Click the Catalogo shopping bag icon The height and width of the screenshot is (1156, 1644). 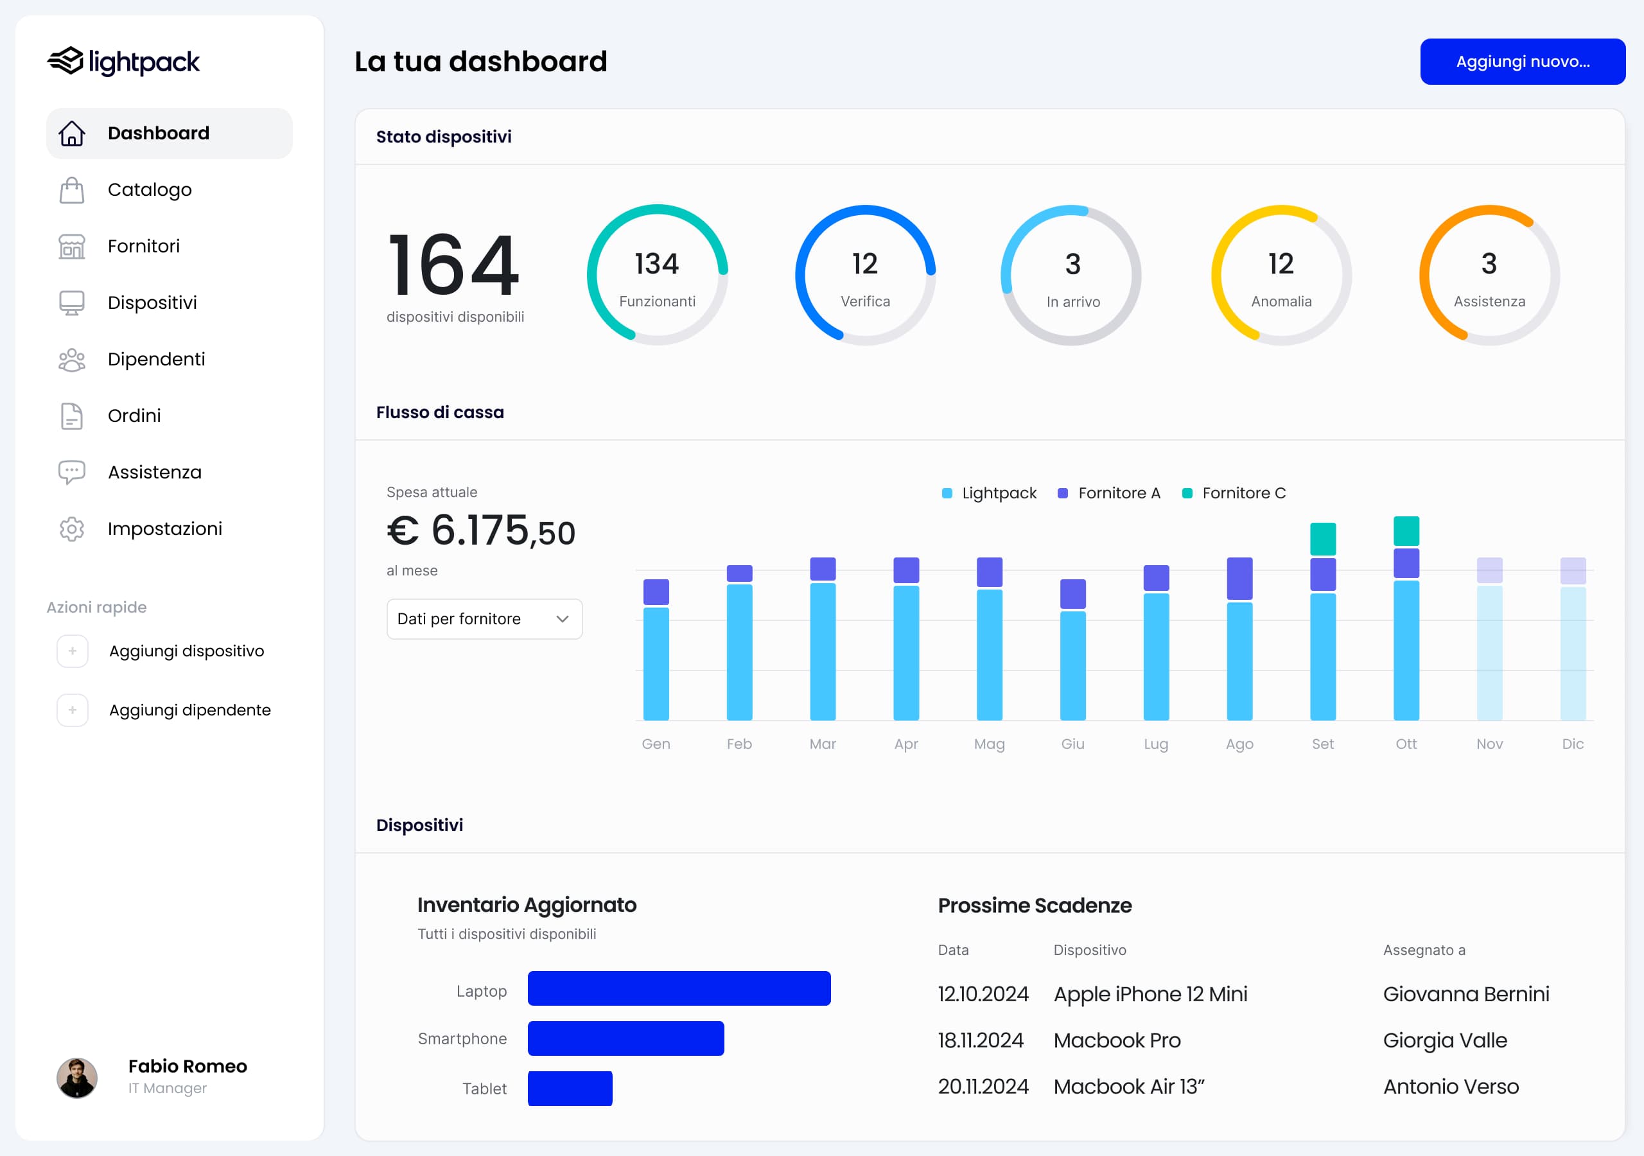71,190
